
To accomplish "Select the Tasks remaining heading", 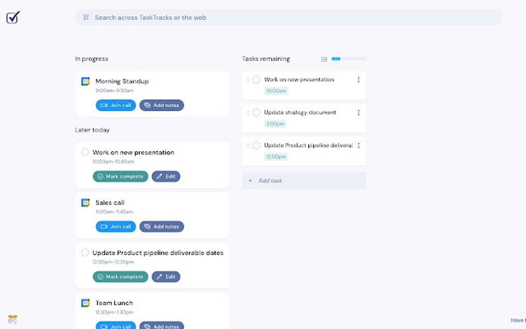I will [266, 58].
